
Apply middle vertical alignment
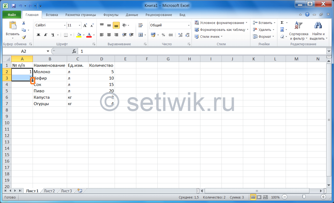coord(109,25)
